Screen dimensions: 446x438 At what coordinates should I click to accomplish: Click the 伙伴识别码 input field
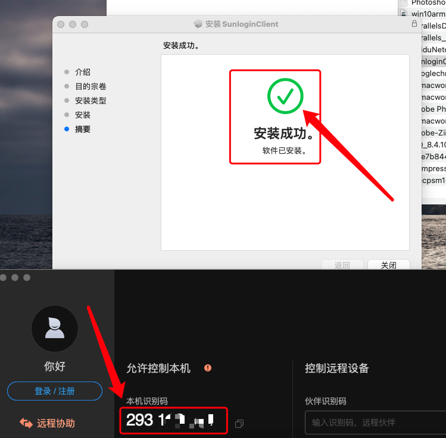click(376, 423)
